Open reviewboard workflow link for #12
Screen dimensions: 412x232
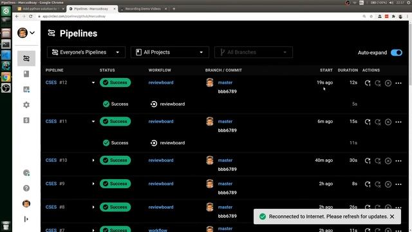(x=161, y=82)
